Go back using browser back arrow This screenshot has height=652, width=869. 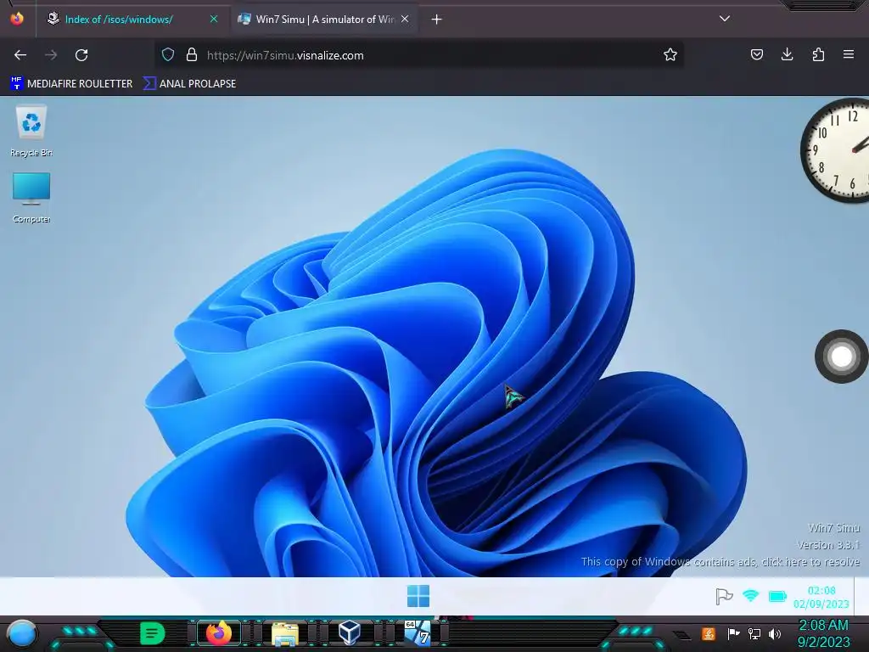coord(20,55)
